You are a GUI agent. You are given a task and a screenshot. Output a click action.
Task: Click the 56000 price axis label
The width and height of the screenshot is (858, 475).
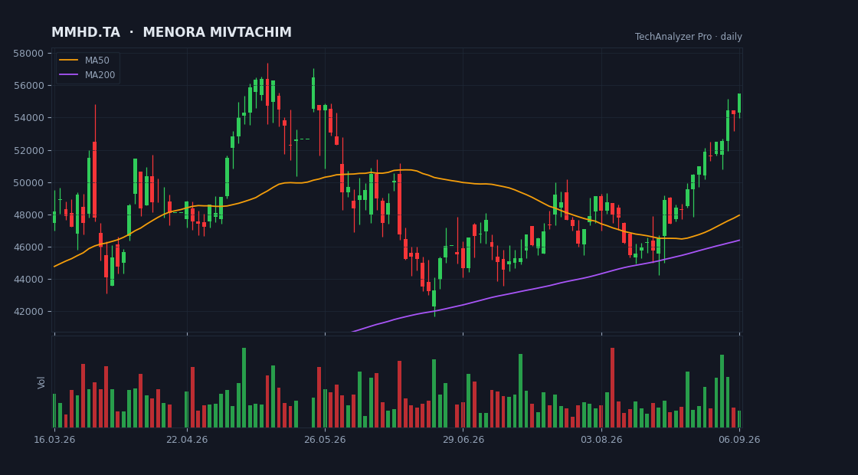(28, 85)
